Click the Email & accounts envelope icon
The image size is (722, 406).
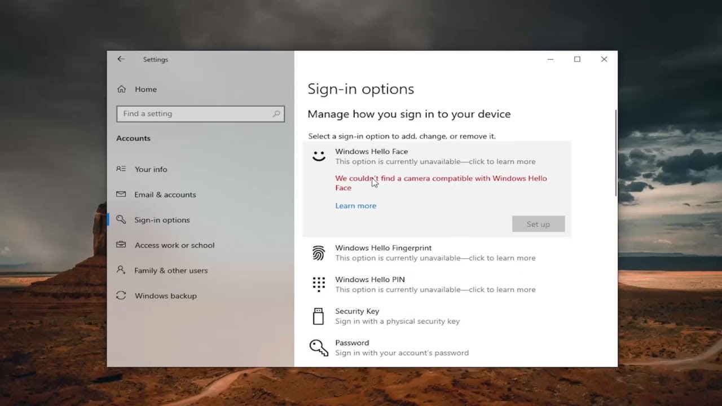(121, 194)
